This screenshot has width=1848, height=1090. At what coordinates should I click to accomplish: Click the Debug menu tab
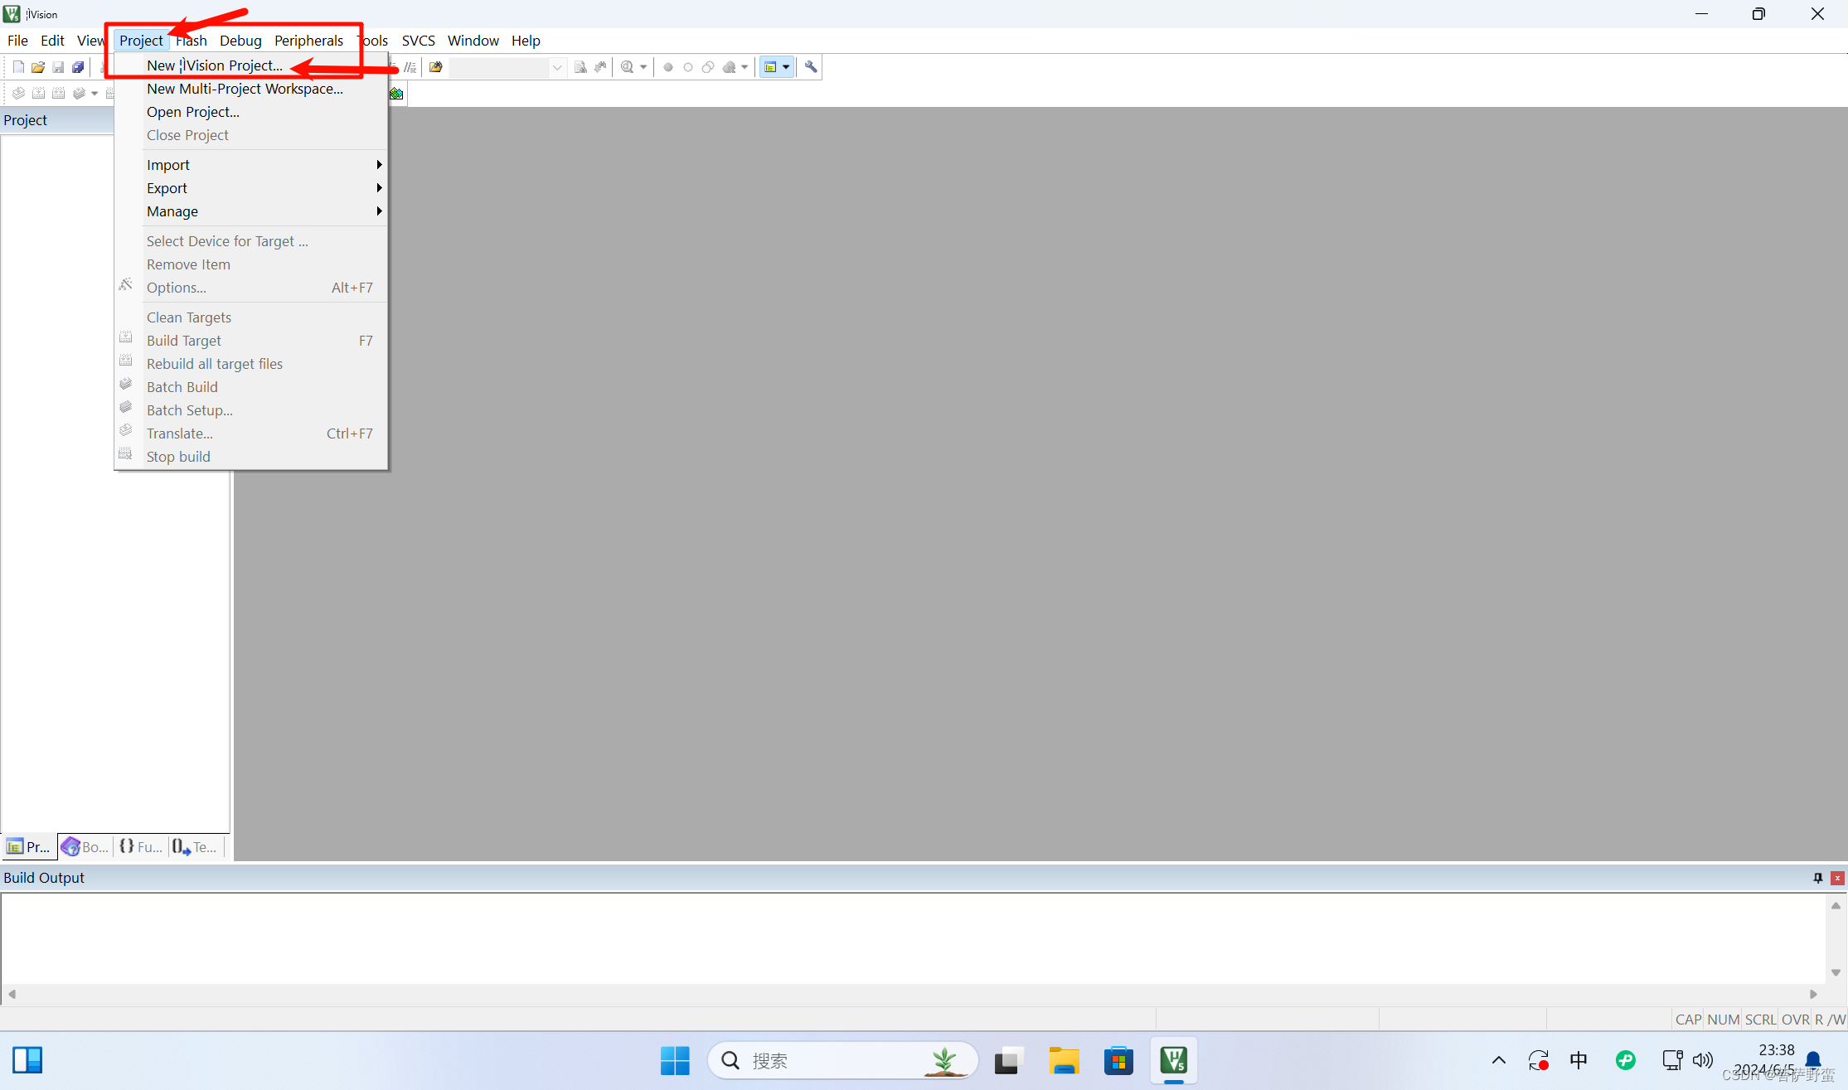239,39
